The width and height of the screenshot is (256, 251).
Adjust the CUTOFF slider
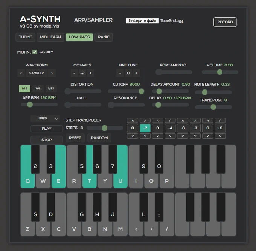tap(126, 91)
